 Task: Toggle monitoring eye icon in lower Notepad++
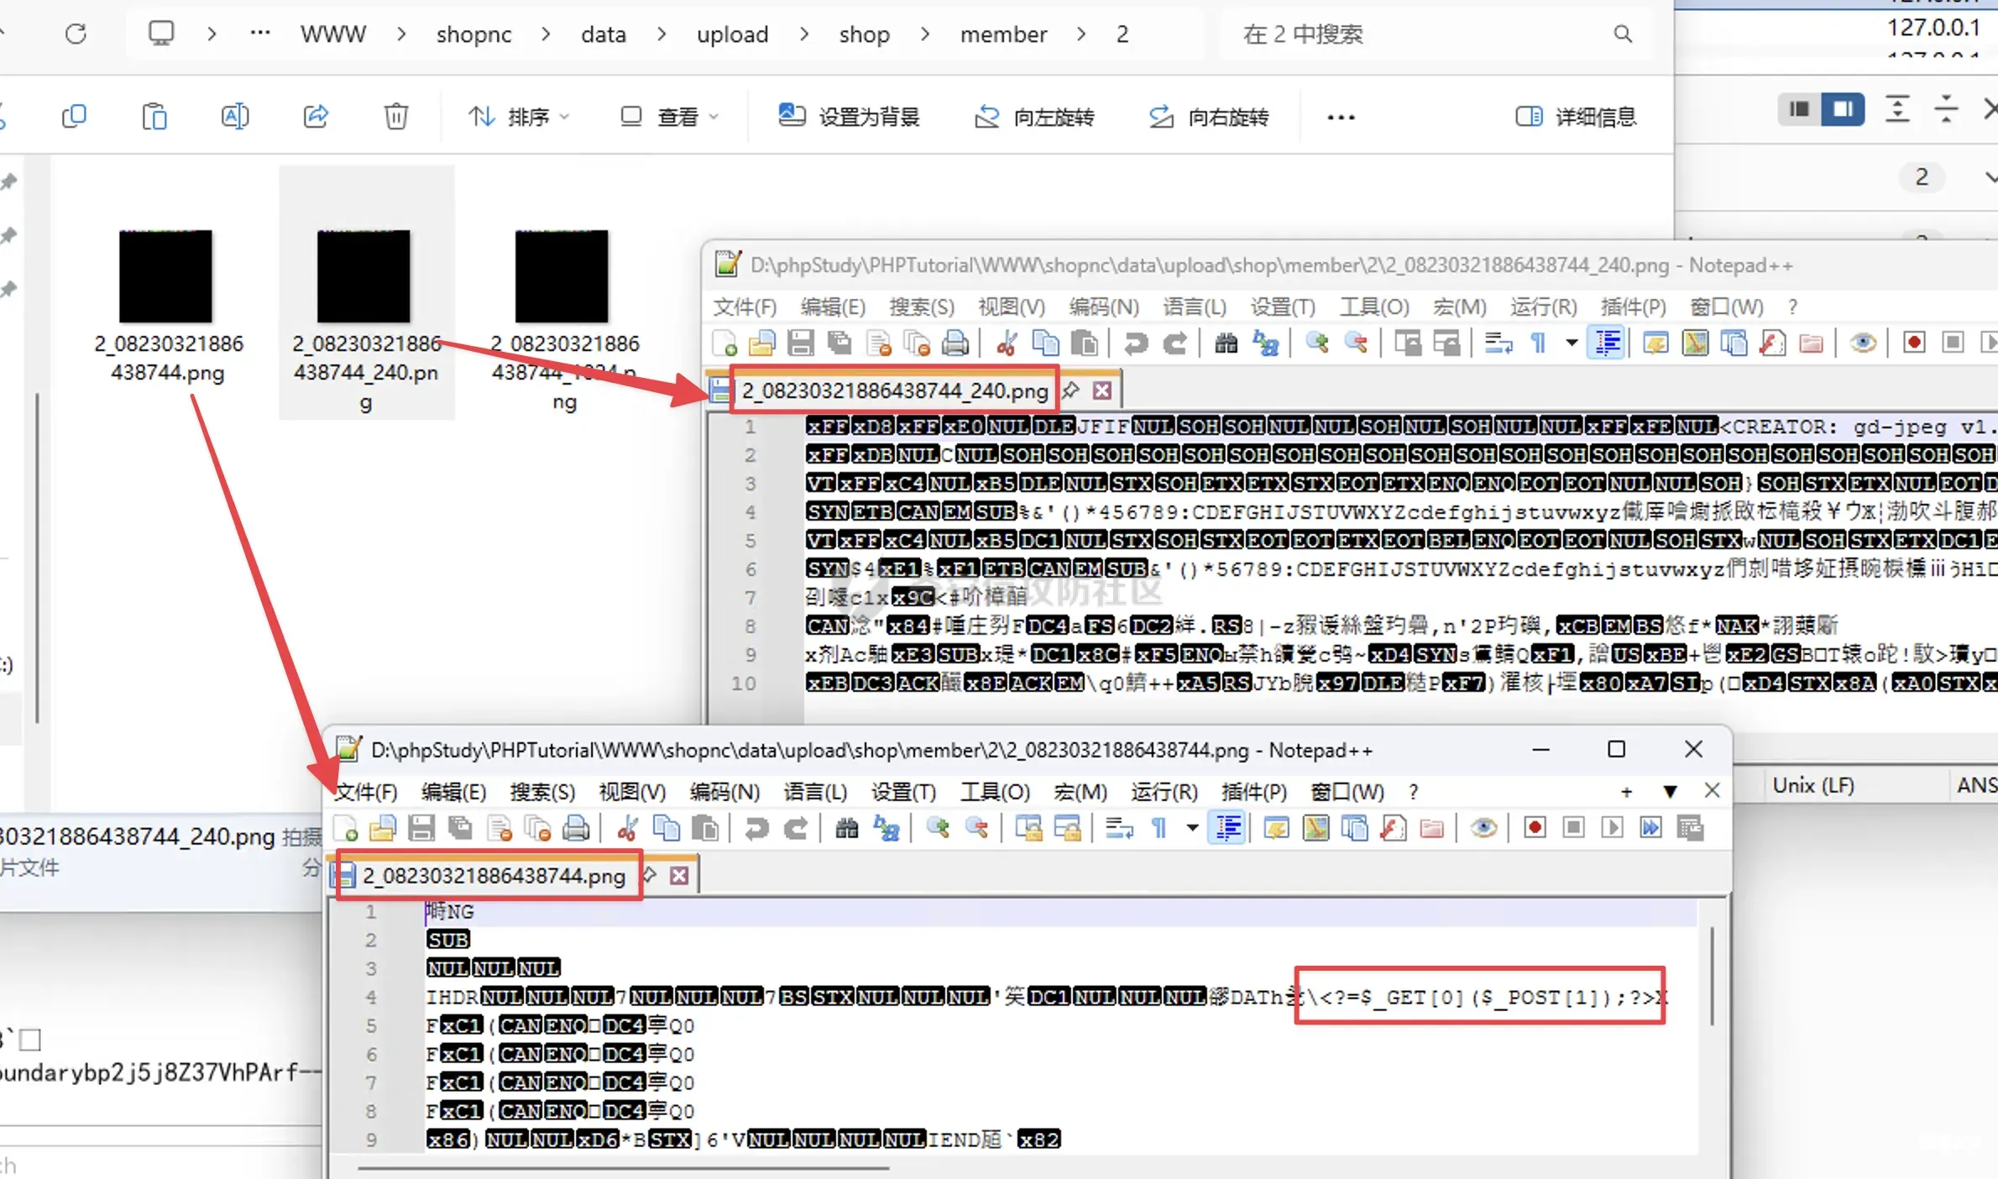tap(1483, 829)
